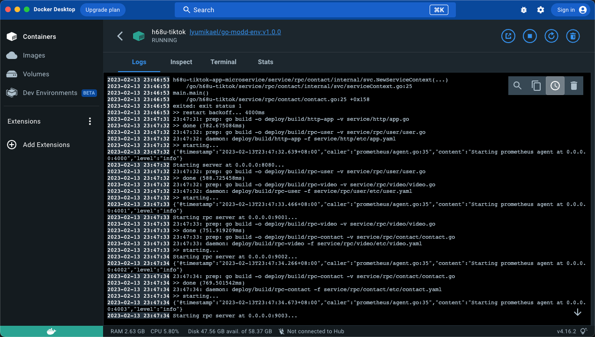Copy logs to clipboard

(536, 86)
